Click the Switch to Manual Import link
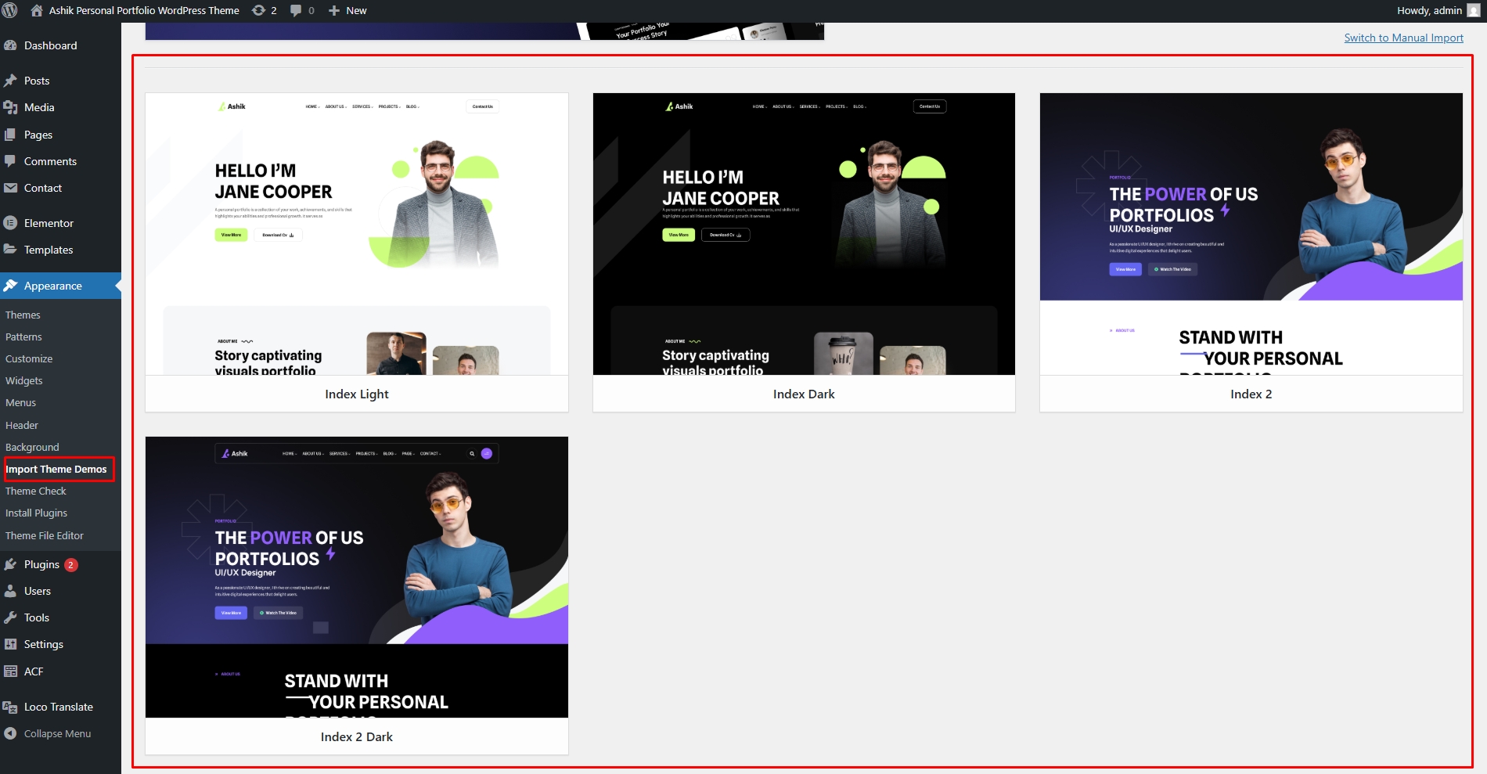The width and height of the screenshot is (1487, 774). [x=1403, y=38]
